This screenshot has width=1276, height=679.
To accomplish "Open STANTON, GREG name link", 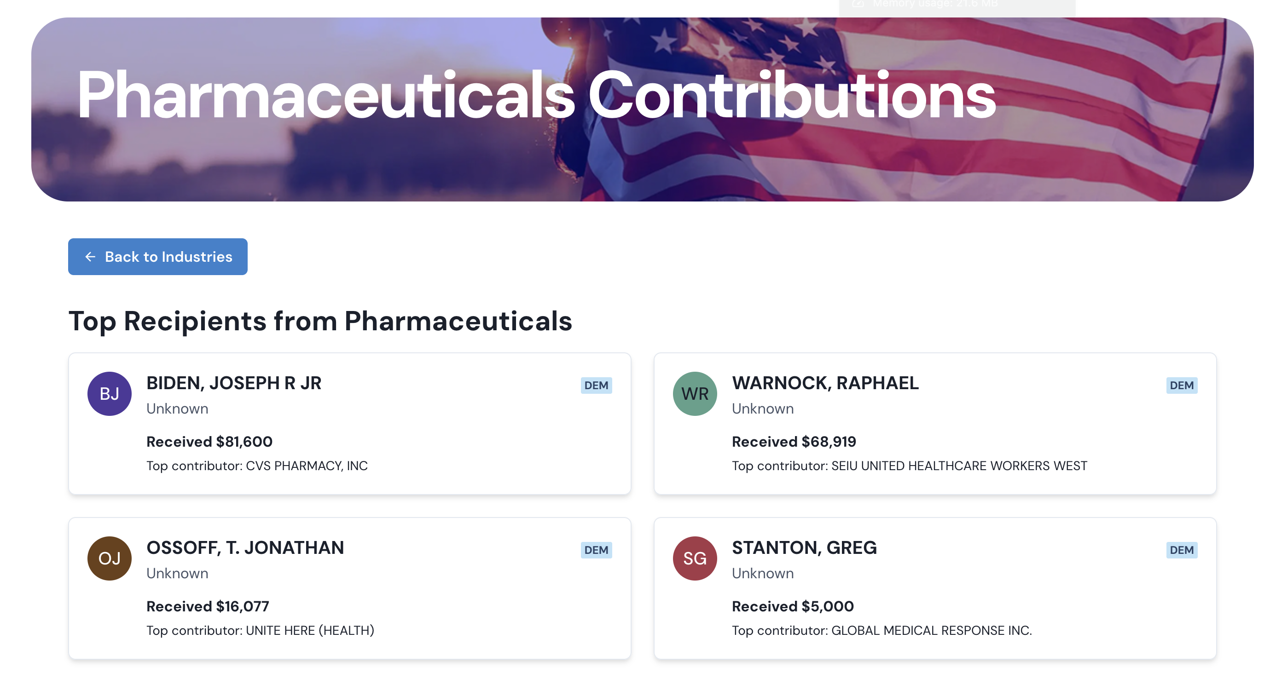I will click(x=805, y=548).
